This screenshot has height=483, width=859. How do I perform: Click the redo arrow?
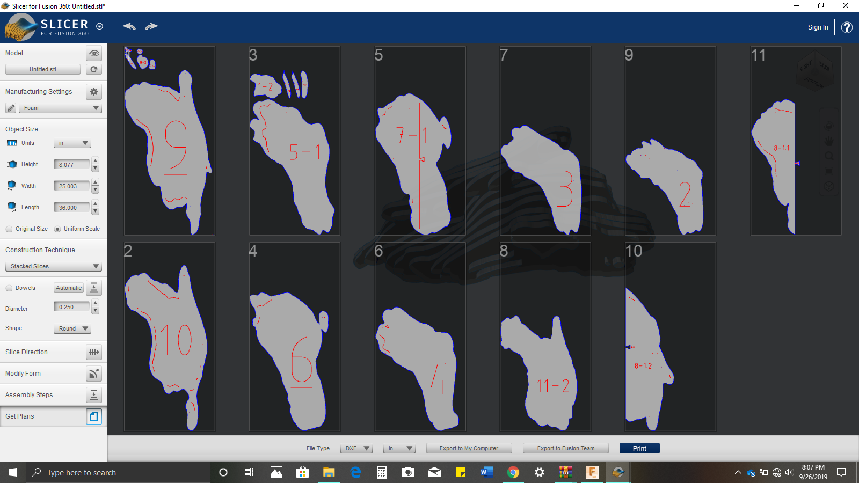(x=151, y=26)
